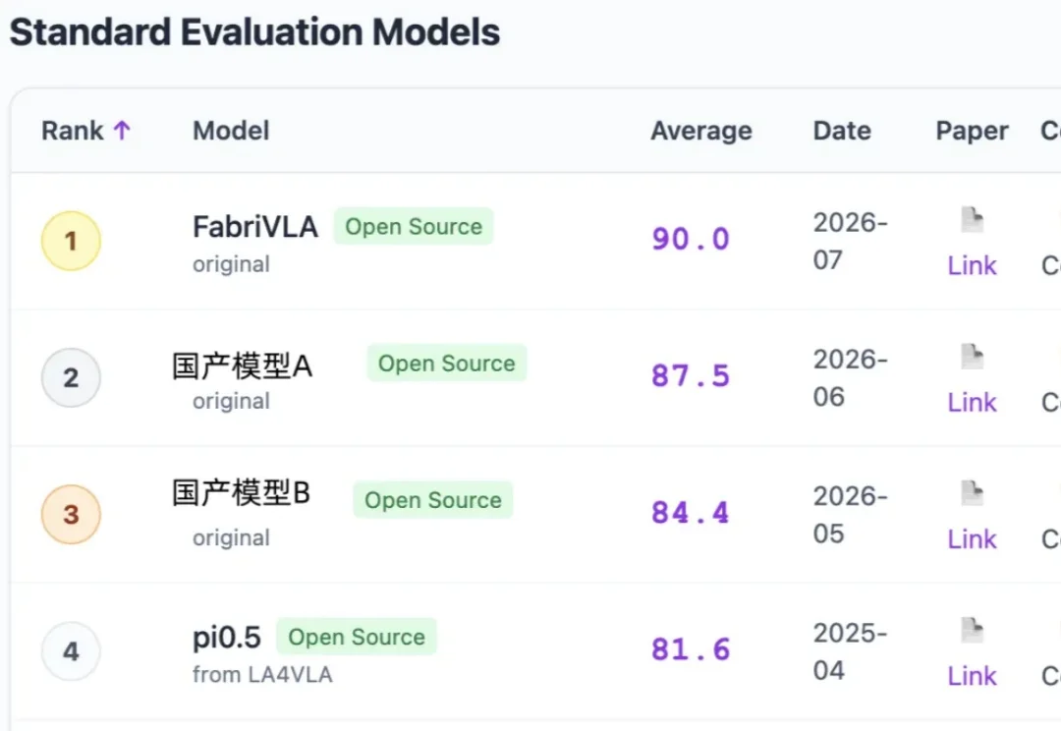Click the paper document icon for FabriVLA
This screenshot has height=731, width=1061.
point(973,220)
